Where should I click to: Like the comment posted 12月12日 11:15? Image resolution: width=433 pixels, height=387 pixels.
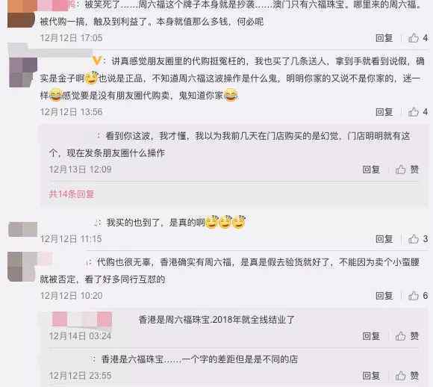pos(418,239)
